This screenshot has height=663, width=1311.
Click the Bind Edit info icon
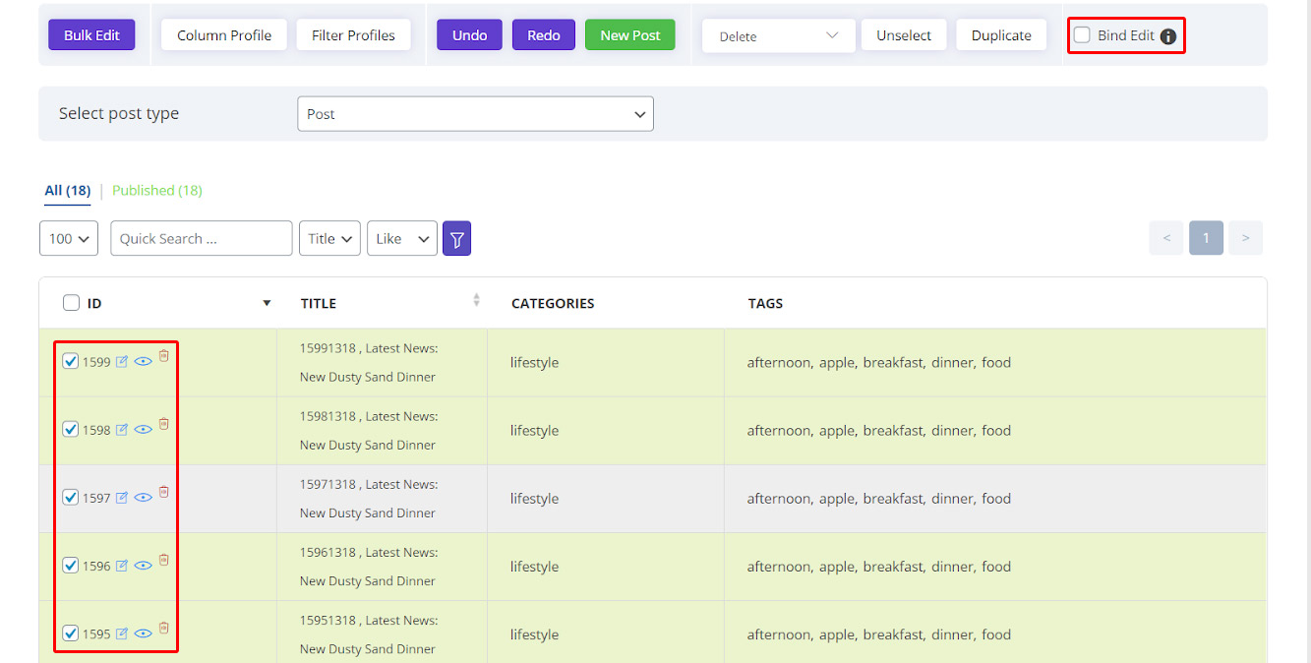[1167, 36]
